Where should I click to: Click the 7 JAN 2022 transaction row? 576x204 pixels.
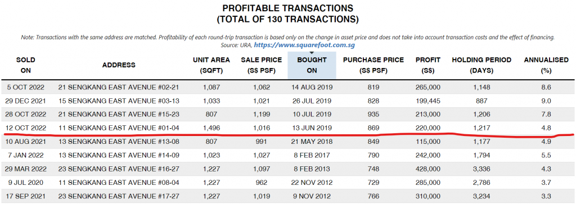(x=288, y=155)
